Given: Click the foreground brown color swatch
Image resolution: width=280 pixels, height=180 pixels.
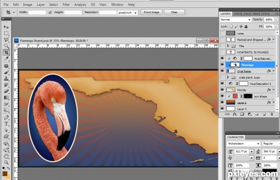Looking at the screenshot, I should point(5,173).
